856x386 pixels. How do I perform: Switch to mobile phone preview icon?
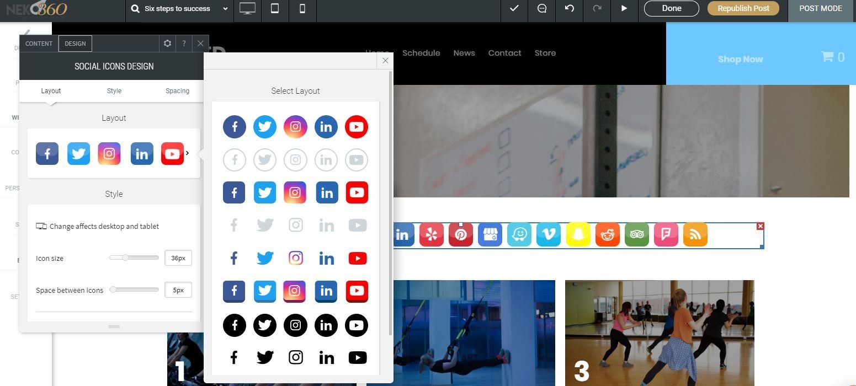[302, 8]
